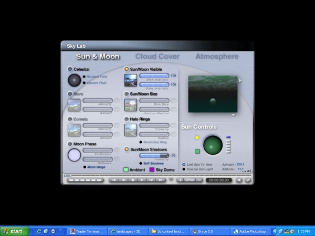Open the Windows start menu
This screenshot has width=315, height=236.
(x=15, y=232)
